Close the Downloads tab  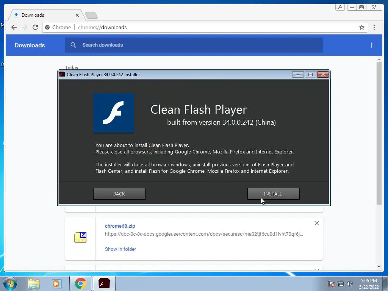pos(77,15)
